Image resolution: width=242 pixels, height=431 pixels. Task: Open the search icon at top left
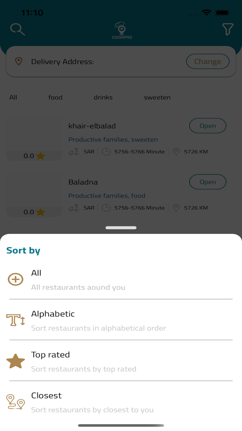(x=17, y=29)
